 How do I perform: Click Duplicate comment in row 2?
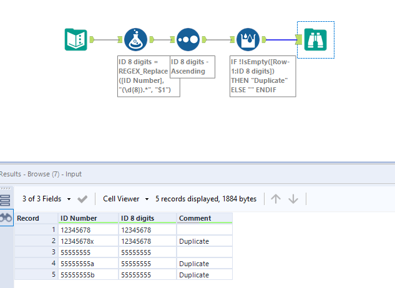click(x=204, y=241)
